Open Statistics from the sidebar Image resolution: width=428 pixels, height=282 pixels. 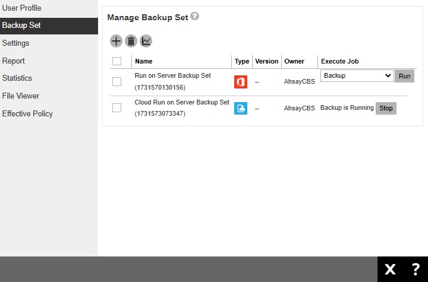[17, 78]
